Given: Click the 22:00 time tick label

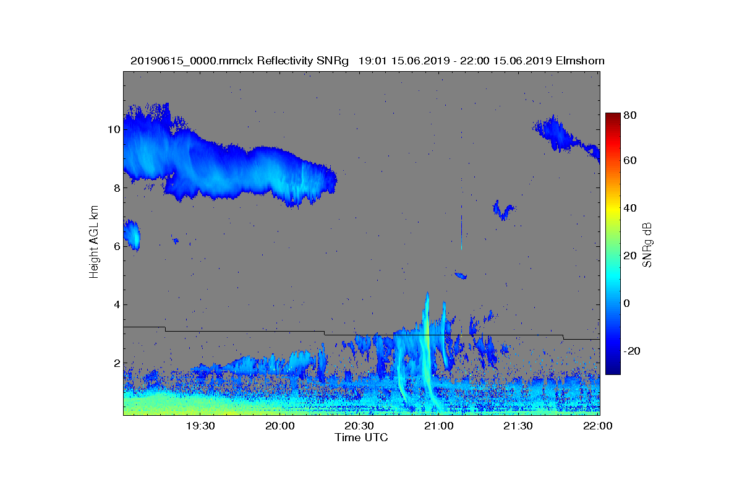Looking at the screenshot, I should (598, 426).
